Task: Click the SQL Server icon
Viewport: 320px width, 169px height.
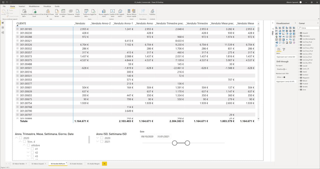Action: coord(57,11)
